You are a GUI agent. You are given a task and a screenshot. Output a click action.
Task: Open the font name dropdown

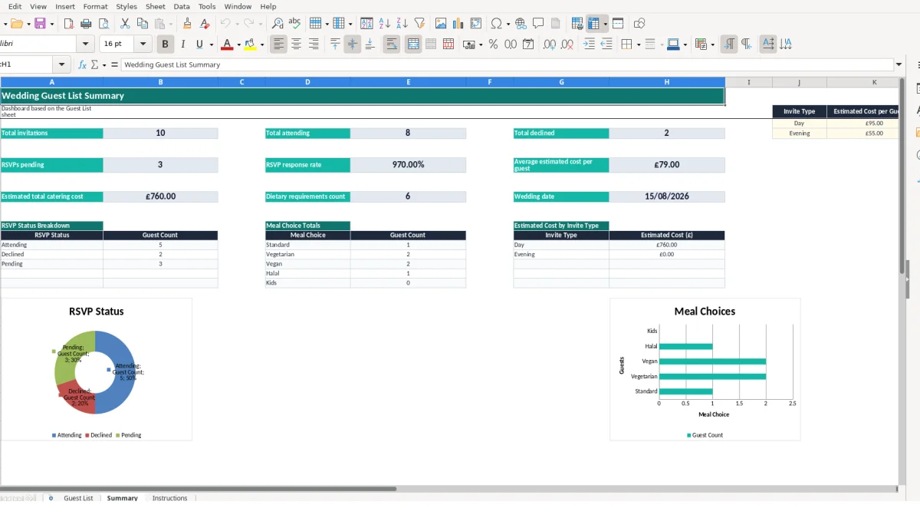click(87, 45)
